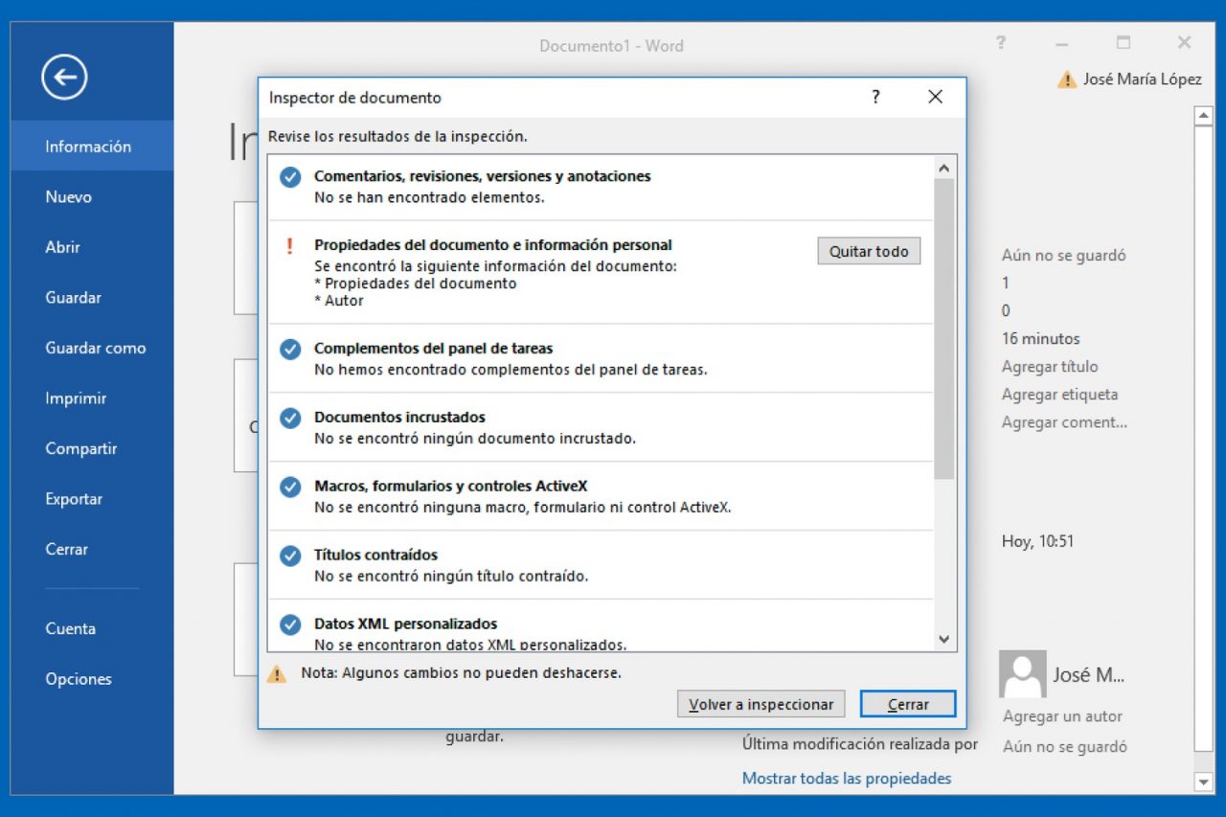Click the Agregar coment... field

pyautogui.click(x=1064, y=422)
